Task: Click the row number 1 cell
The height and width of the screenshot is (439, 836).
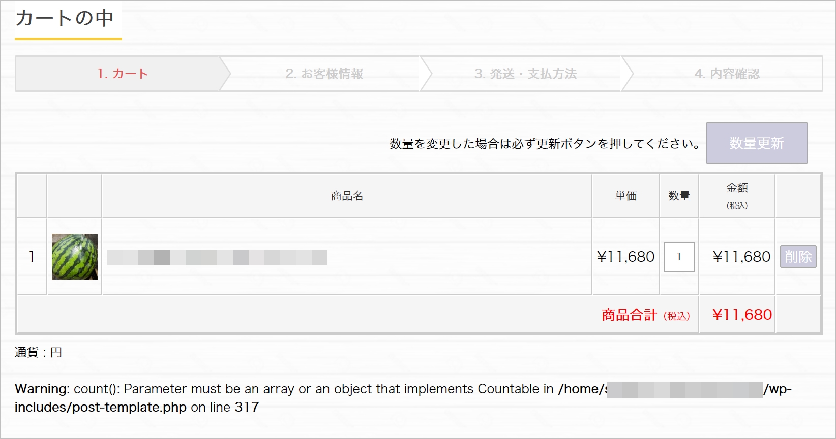Action: [x=32, y=257]
